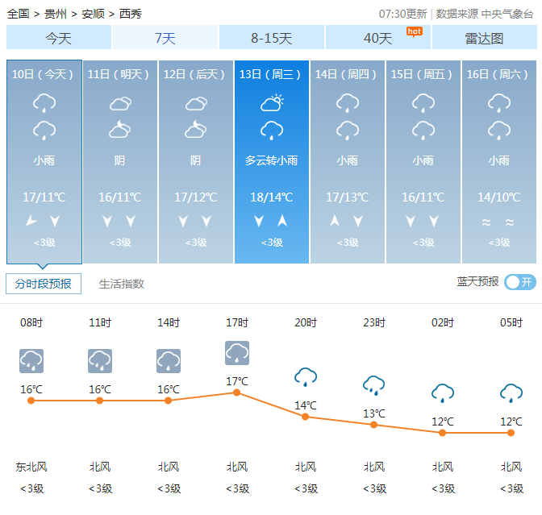The width and height of the screenshot is (542, 515).
Task: Click the rain icon at 08时 forecast
Action: point(31,360)
